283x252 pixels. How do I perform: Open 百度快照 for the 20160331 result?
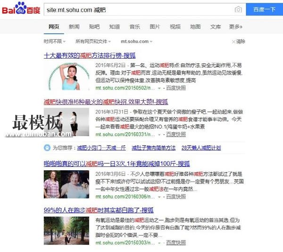click(x=176, y=135)
